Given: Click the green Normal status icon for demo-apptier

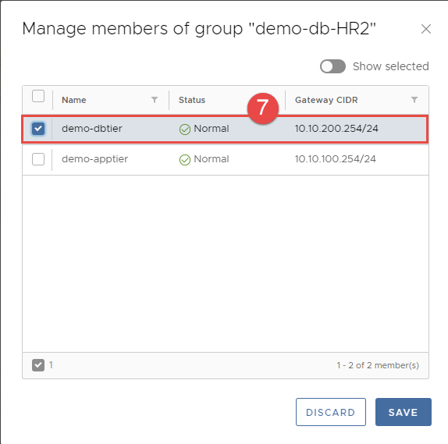Looking at the screenshot, I should 184,160.
